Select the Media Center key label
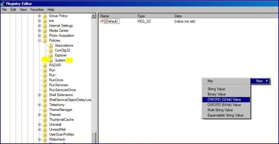This screenshot has height=144, width=279. (x=59, y=31)
